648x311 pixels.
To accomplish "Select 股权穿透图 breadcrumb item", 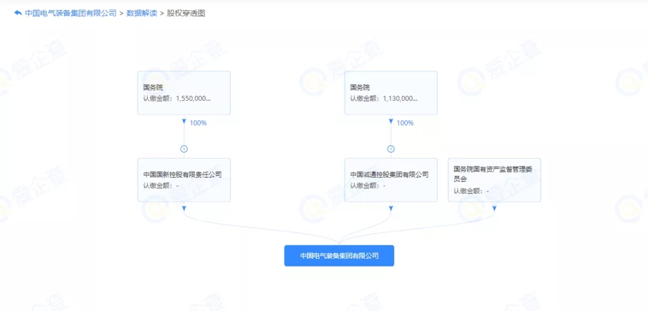I will (185, 13).
